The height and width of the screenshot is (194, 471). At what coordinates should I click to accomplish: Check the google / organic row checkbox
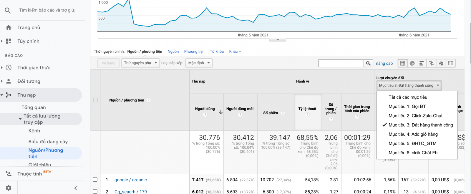[x=95, y=180]
